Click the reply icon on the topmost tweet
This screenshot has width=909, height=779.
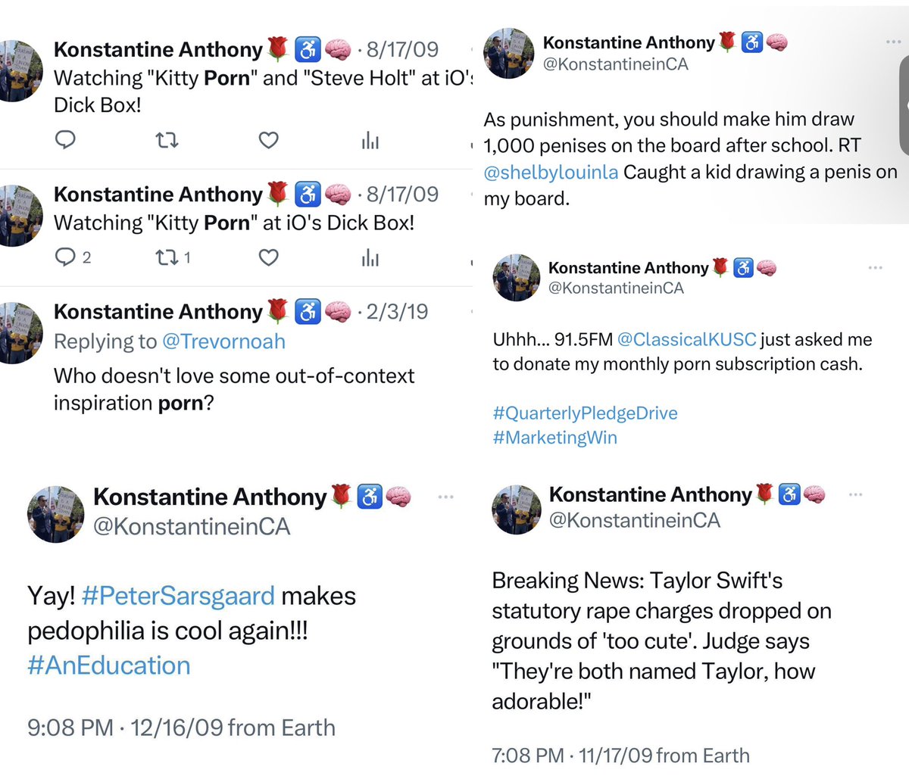pyautogui.click(x=66, y=140)
